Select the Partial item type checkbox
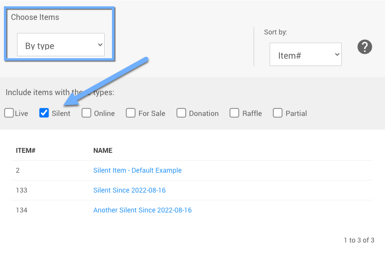 (x=277, y=113)
